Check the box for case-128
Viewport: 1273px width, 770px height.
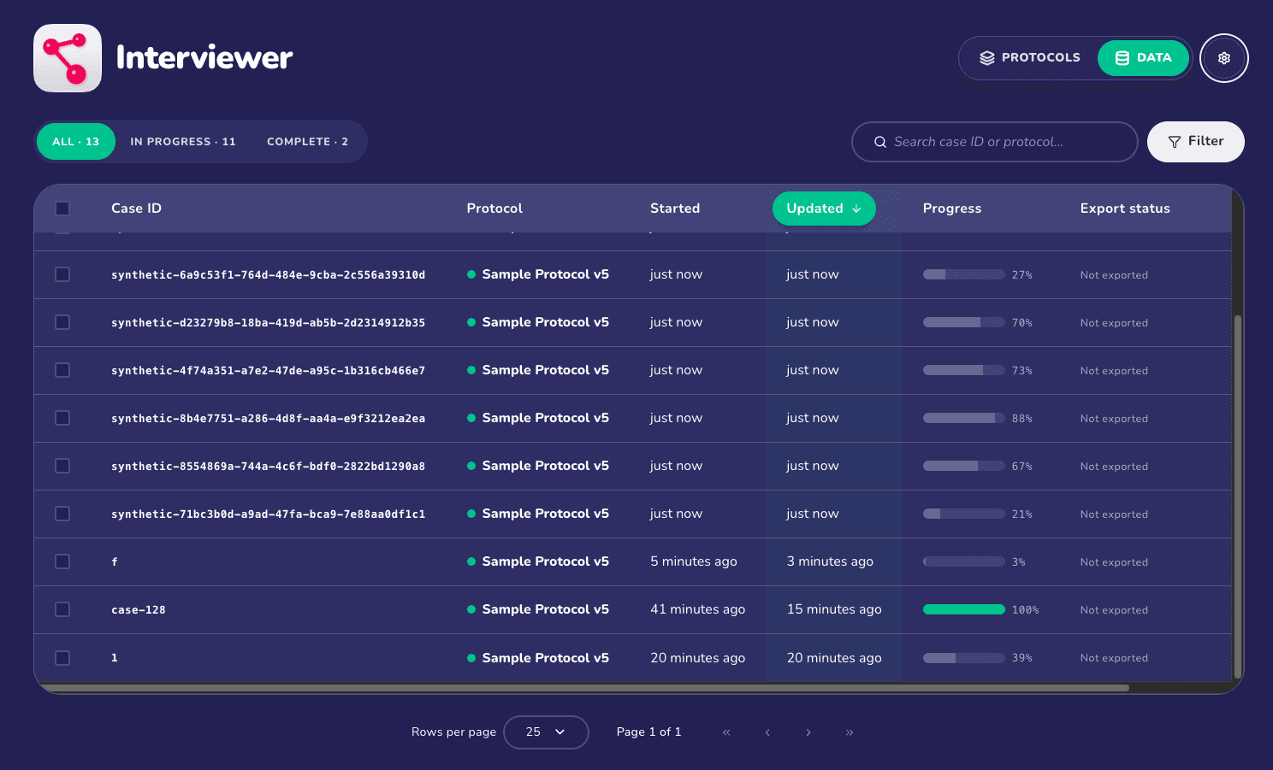coord(62,609)
